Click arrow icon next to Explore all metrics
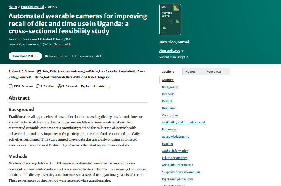 click(109, 87)
